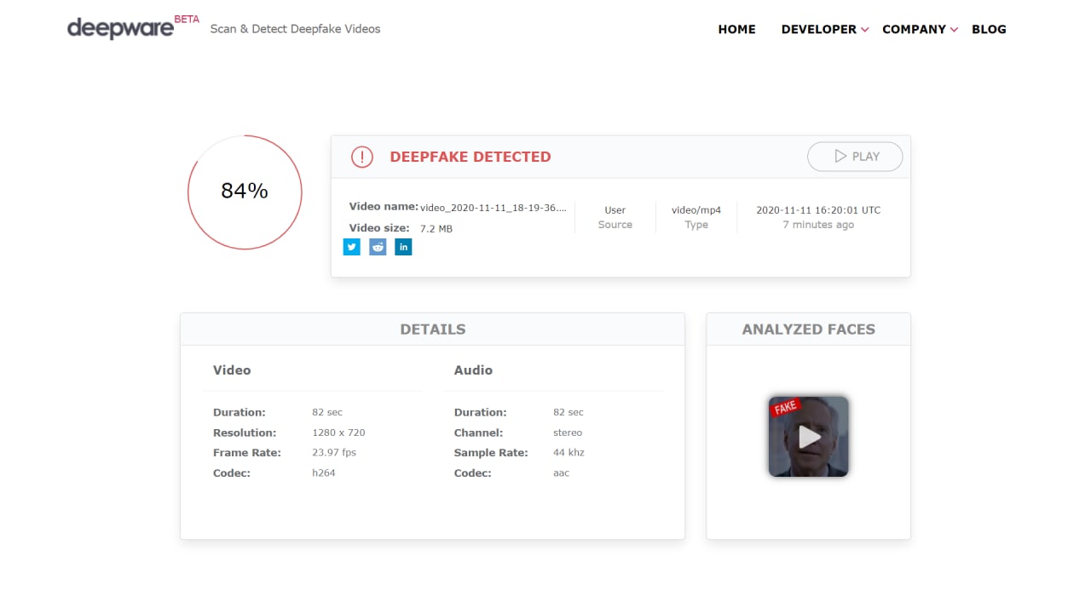
Task: Click the 7.2 MB video size value
Action: pos(436,228)
